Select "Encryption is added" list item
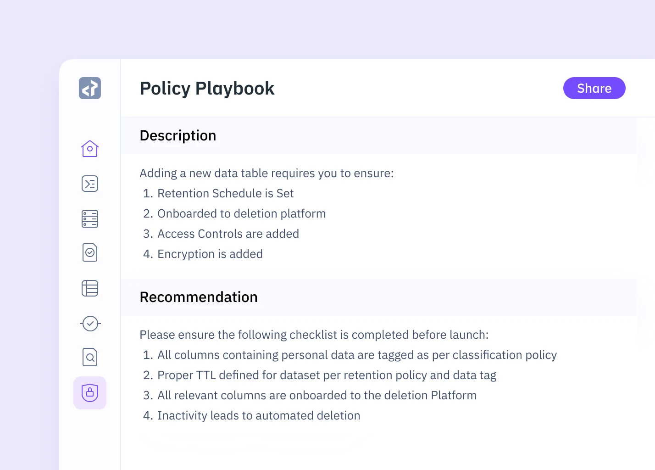Screen dimensions: 655x470 coord(210,254)
